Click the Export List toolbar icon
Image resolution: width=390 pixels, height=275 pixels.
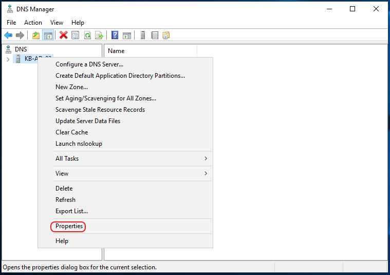(x=99, y=36)
